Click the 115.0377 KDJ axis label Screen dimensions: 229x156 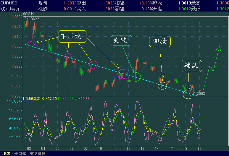pyautogui.click(x=15, y=101)
